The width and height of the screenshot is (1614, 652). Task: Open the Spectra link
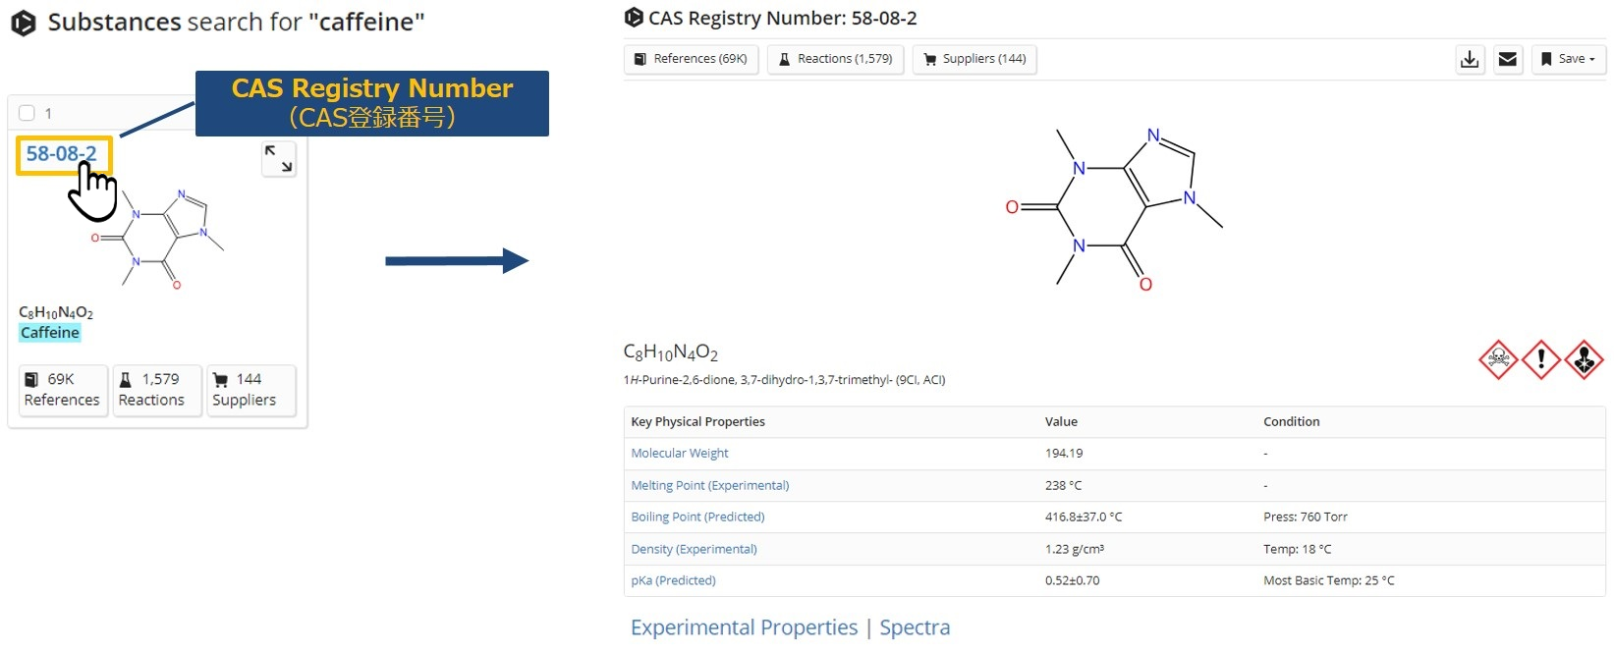(915, 627)
